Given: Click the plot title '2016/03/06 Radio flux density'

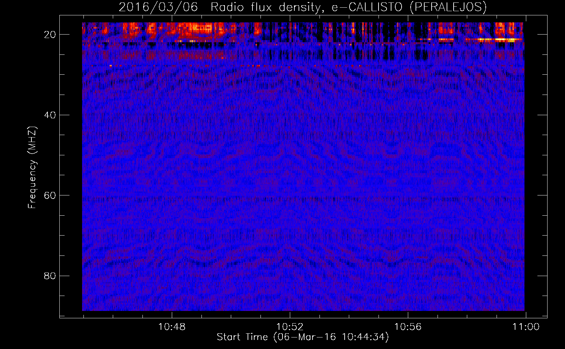Looking at the screenshot, I should tap(303, 7).
